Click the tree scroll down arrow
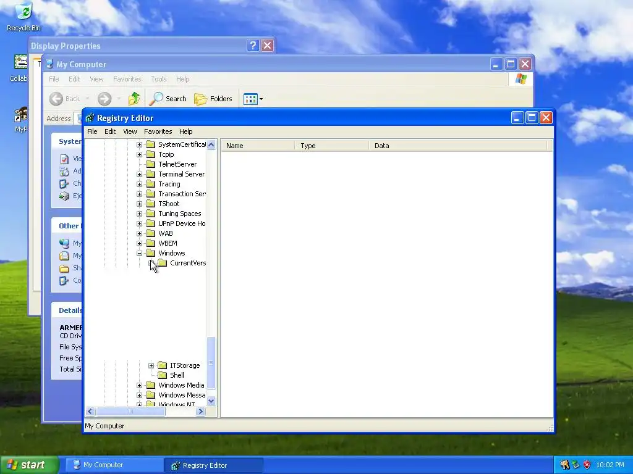Screen dimensions: 633x474 point(211,401)
